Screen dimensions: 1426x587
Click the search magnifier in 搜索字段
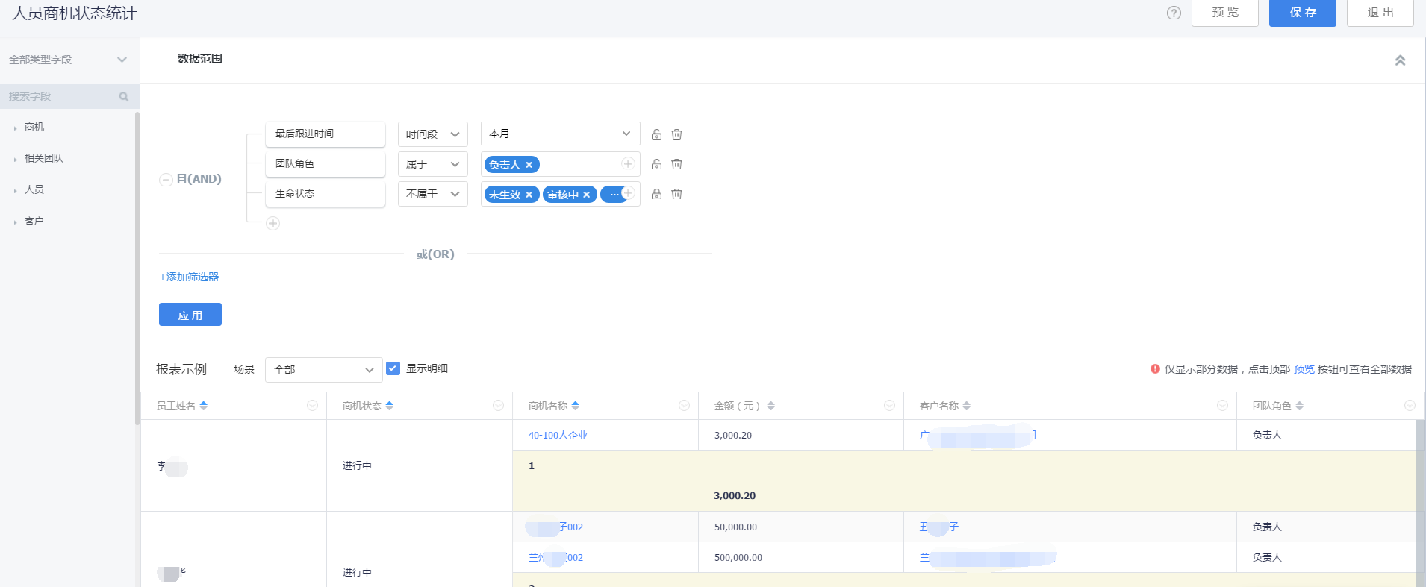pyautogui.click(x=124, y=96)
